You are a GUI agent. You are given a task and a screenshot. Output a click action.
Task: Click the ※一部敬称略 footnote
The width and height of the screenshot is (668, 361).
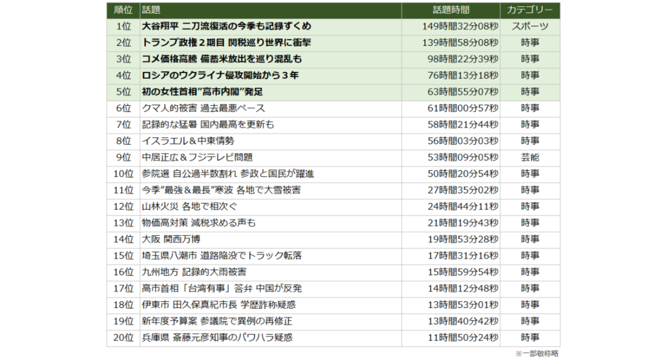click(536, 353)
